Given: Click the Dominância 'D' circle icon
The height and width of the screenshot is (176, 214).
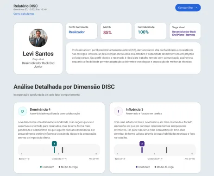Looking at the screenshot, I should click(x=23, y=111).
